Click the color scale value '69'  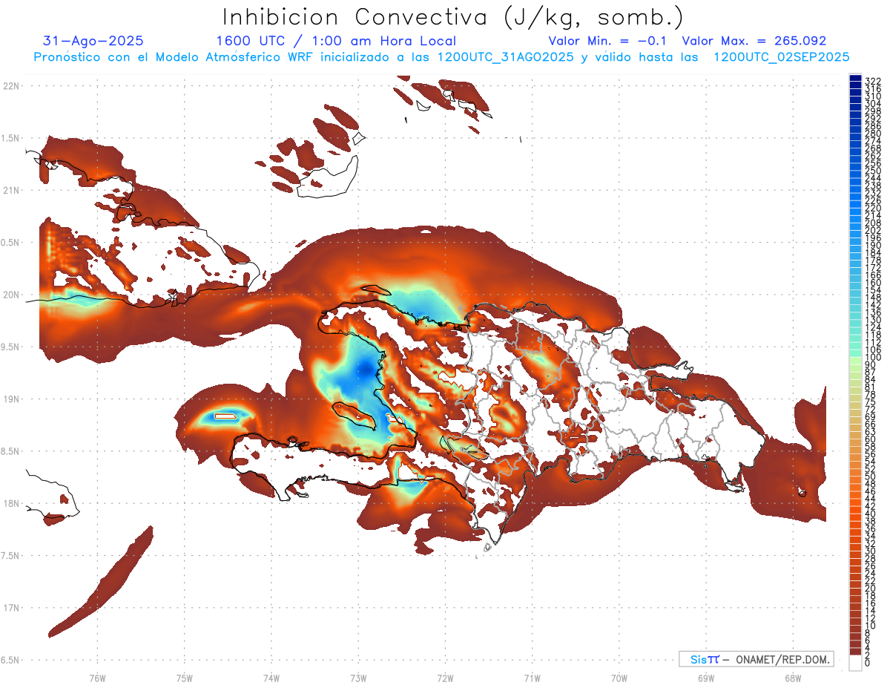pyautogui.click(x=871, y=417)
